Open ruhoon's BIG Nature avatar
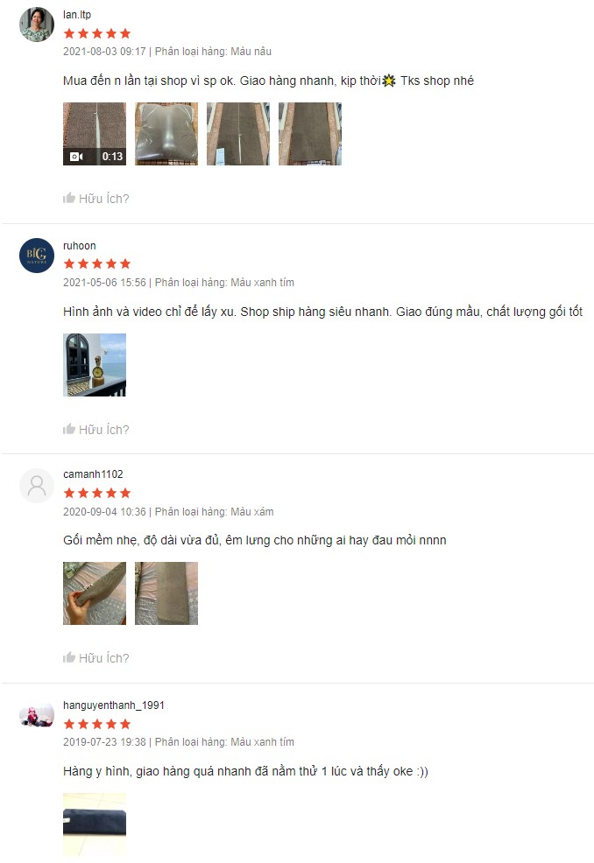 37,256
